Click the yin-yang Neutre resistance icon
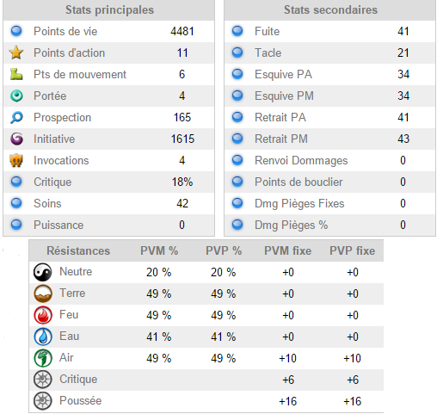This screenshot has width=437, height=414. pyautogui.click(x=43, y=272)
